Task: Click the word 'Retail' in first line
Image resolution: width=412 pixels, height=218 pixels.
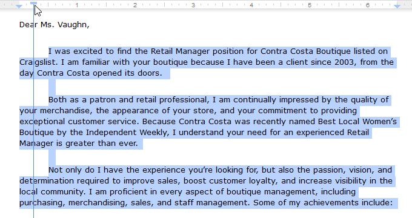Action: tap(162, 51)
